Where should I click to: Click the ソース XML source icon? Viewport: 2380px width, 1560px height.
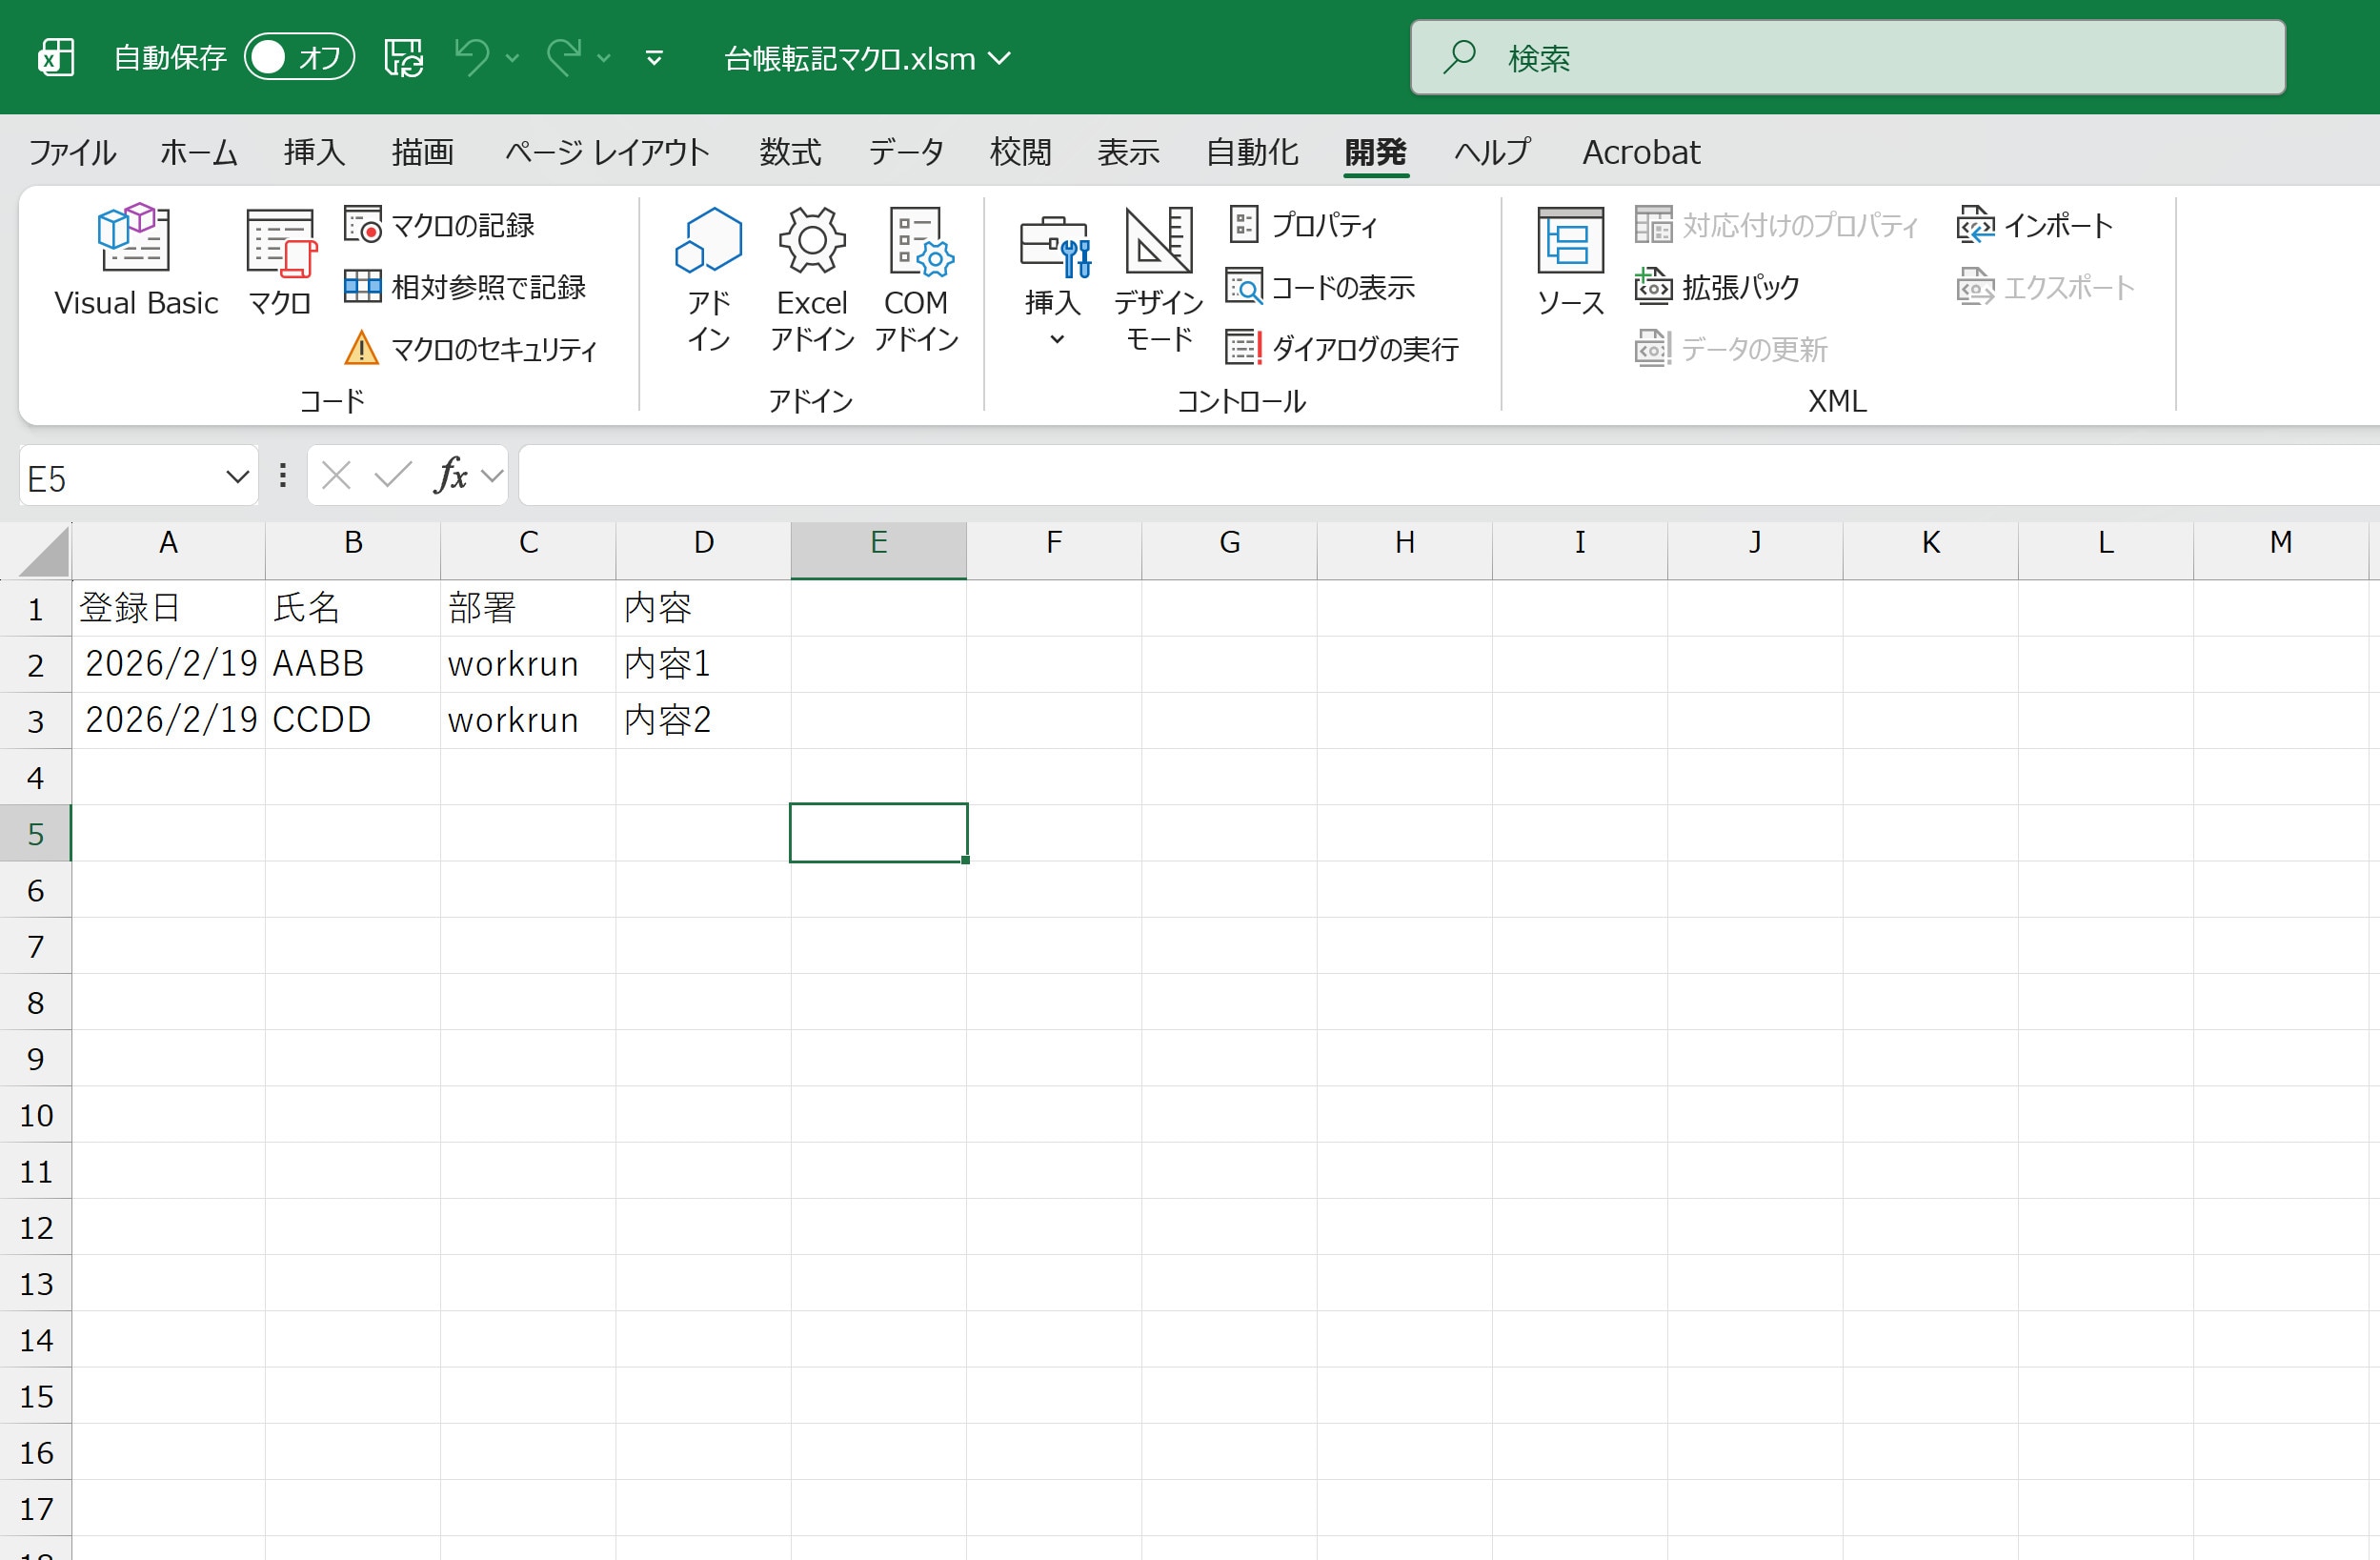pyautogui.click(x=1569, y=260)
